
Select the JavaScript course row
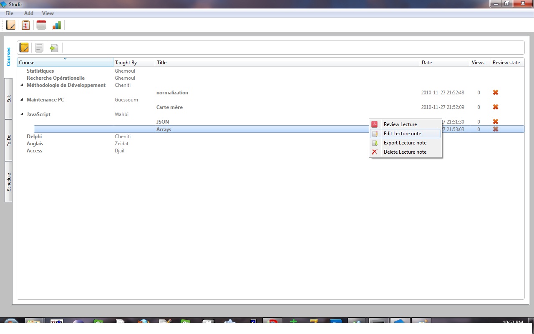(38, 114)
